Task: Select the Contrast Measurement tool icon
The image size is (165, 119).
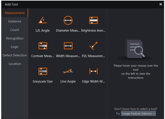Action: tap(43, 46)
